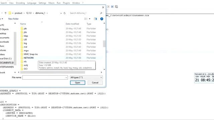This screenshot has width=214, height=120.
Task: Click the Notepad++ run macro toolbar icon
Action: pyautogui.click(x=108, y=7)
